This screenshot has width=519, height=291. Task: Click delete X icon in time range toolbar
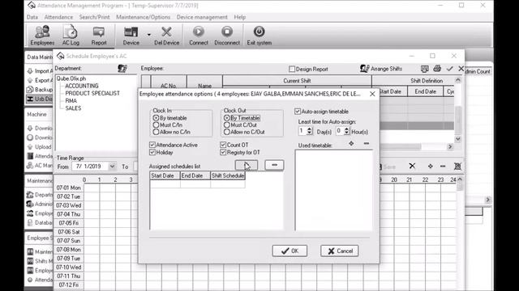point(412,166)
